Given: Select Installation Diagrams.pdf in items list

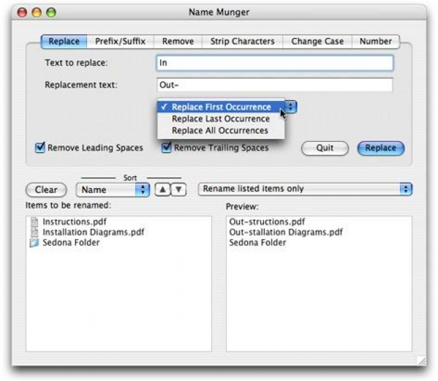Looking at the screenshot, I should (93, 232).
